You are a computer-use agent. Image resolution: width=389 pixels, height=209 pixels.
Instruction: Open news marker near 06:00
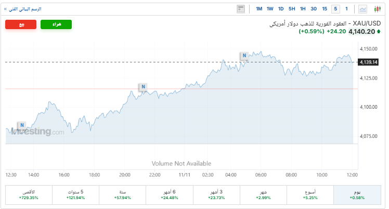point(244,55)
